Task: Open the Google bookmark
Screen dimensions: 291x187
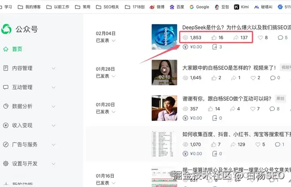Action: (199, 7)
